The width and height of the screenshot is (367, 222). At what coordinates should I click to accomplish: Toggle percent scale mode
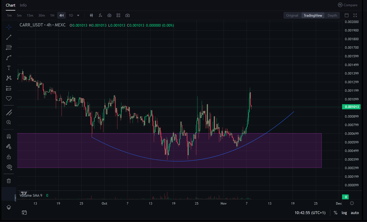(x=335, y=213)
